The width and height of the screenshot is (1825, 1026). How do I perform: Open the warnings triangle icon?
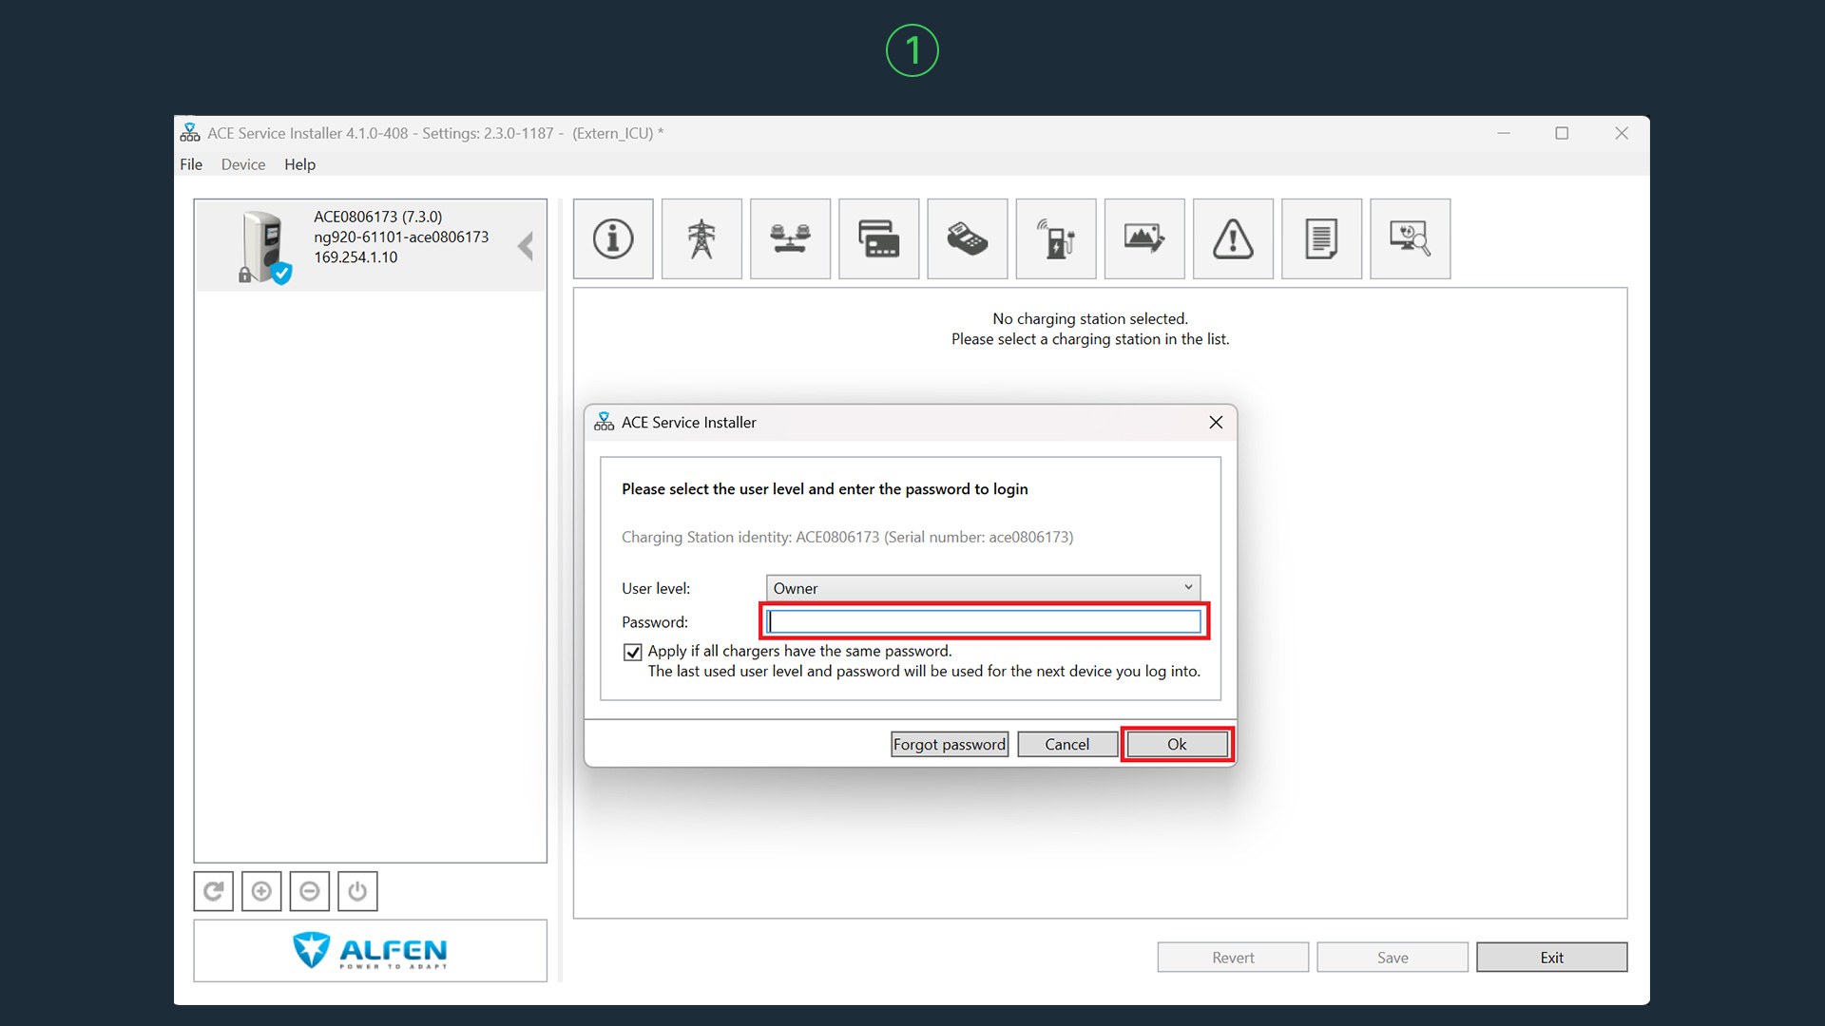[1233, 238]
